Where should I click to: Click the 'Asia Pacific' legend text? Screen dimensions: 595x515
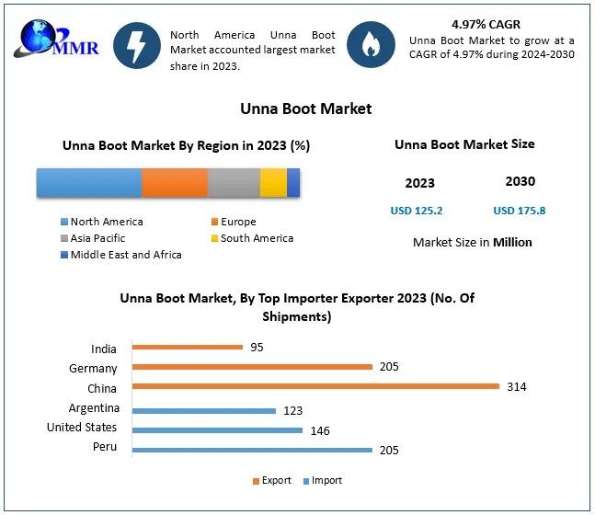(x=97, y=238)
